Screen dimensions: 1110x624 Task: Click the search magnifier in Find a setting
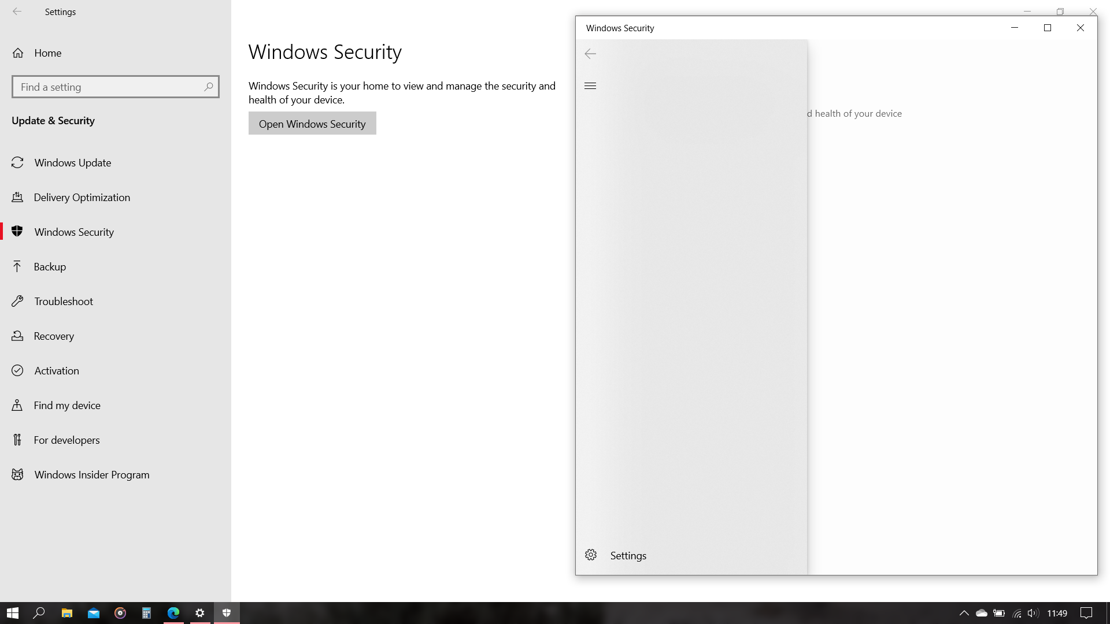point(209,87)
